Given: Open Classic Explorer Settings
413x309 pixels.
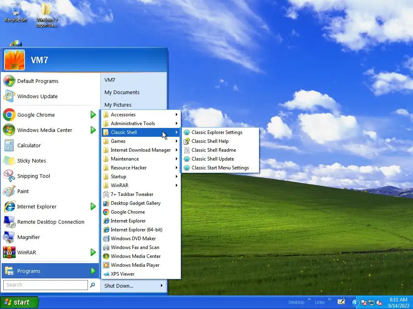Looking at the screenshot, I should (220, 132).
